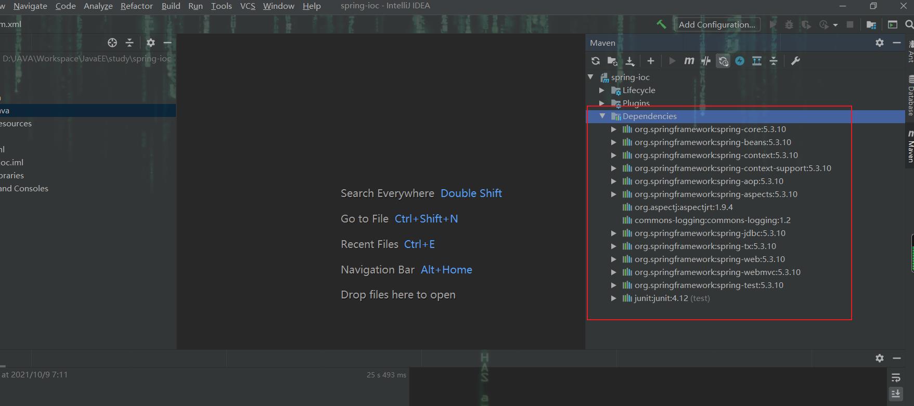Open bottom panel gear settings
The height and width of the screenshot is (406, 914).
[880, 358]
